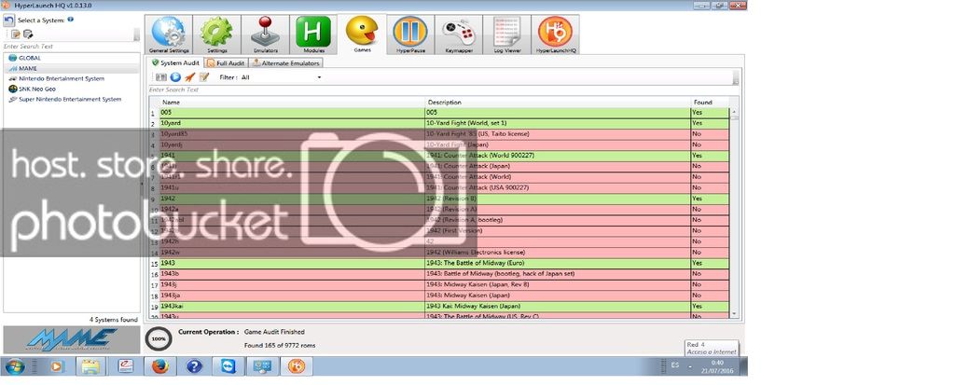
Task: Open Firefox from the Windows taskbar
Action: click(159, 367)
